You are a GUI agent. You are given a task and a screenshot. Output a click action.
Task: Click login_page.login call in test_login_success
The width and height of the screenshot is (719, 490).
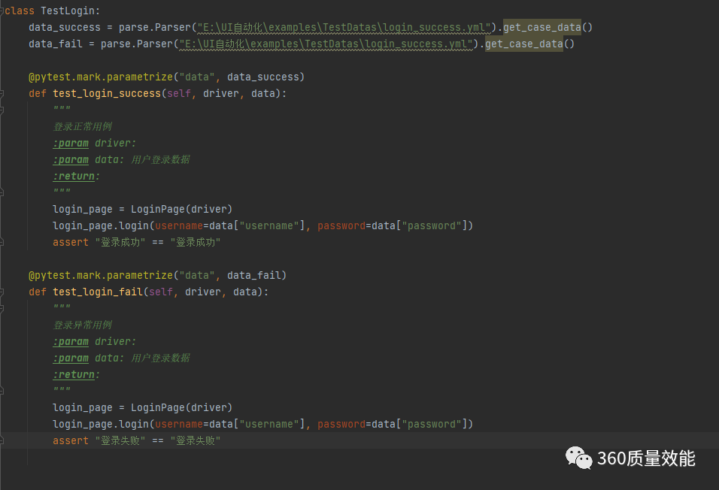click(101, 225)
